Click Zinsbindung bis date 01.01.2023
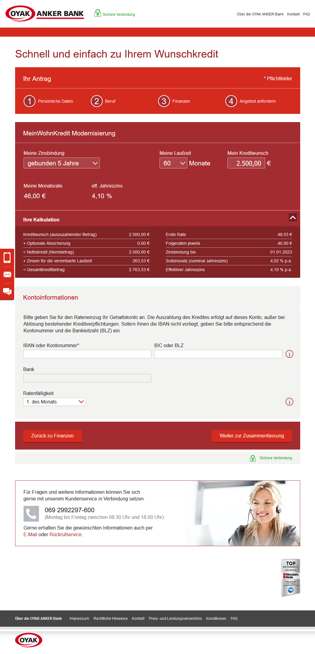315x654 pixels. click(281, 252)
